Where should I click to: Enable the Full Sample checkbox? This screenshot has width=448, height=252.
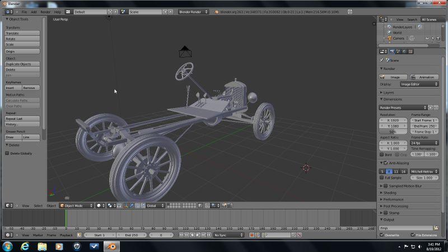[382, 178]
